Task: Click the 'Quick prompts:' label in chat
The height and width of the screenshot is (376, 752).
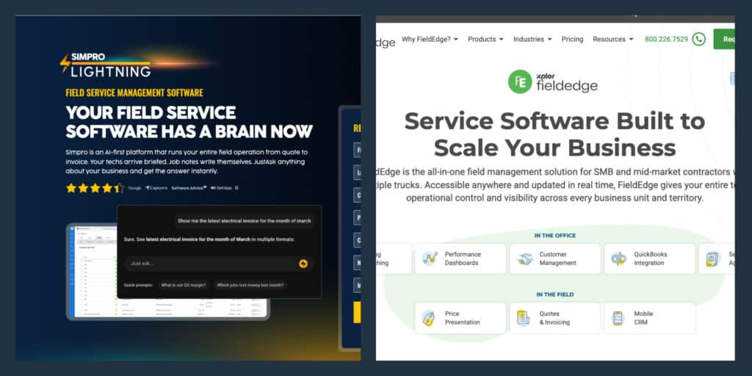Action: (138, 285)
